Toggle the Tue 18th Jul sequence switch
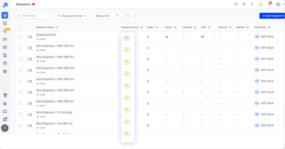285x149 pixels. click(x=29, y=125)
